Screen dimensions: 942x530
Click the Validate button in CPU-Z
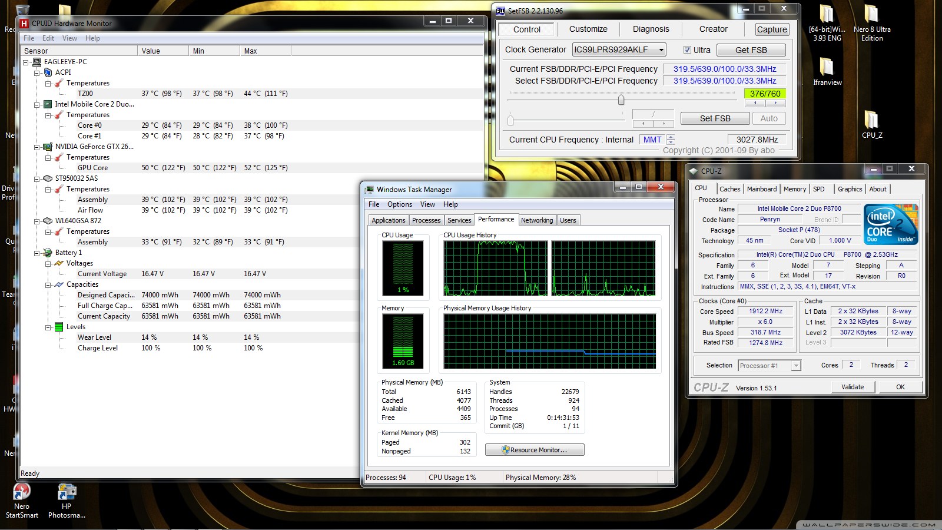pos(853,387)
